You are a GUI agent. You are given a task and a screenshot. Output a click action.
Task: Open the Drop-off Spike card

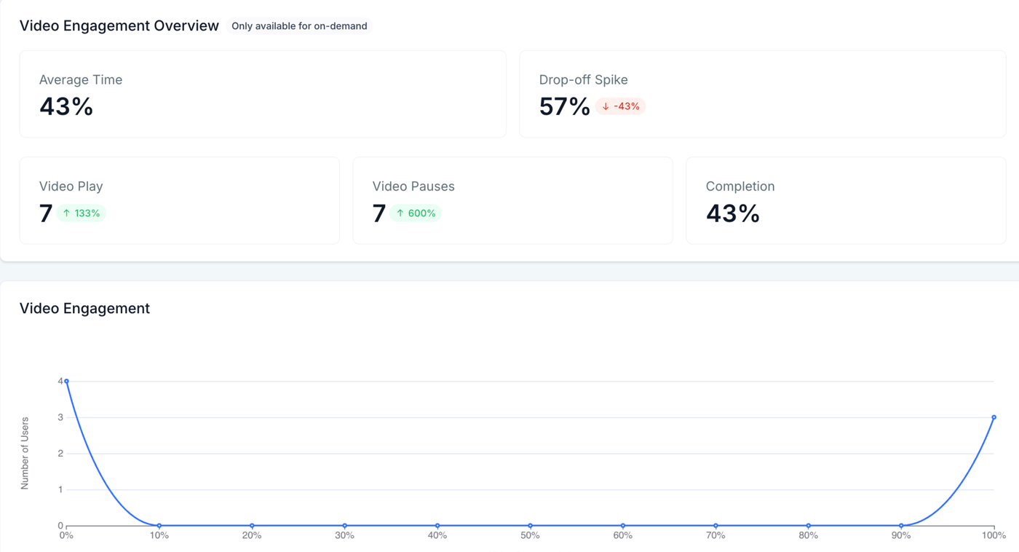(763, 94)
